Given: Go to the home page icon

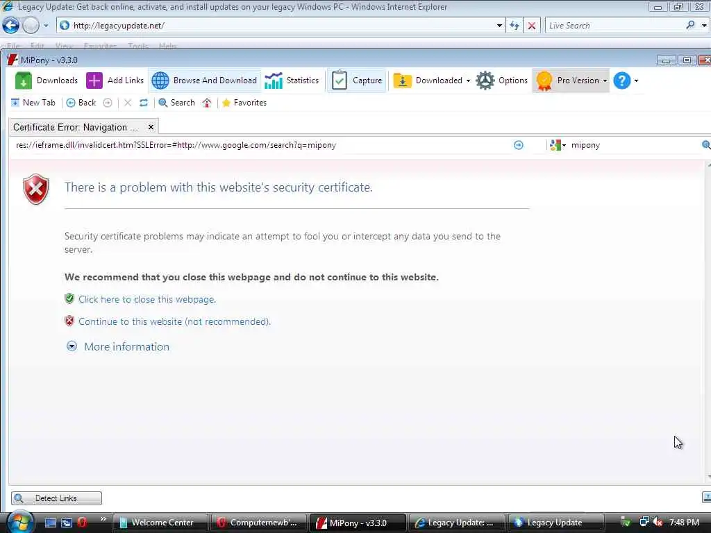Looking at the screenshot, I should click(x=207, y=103).
